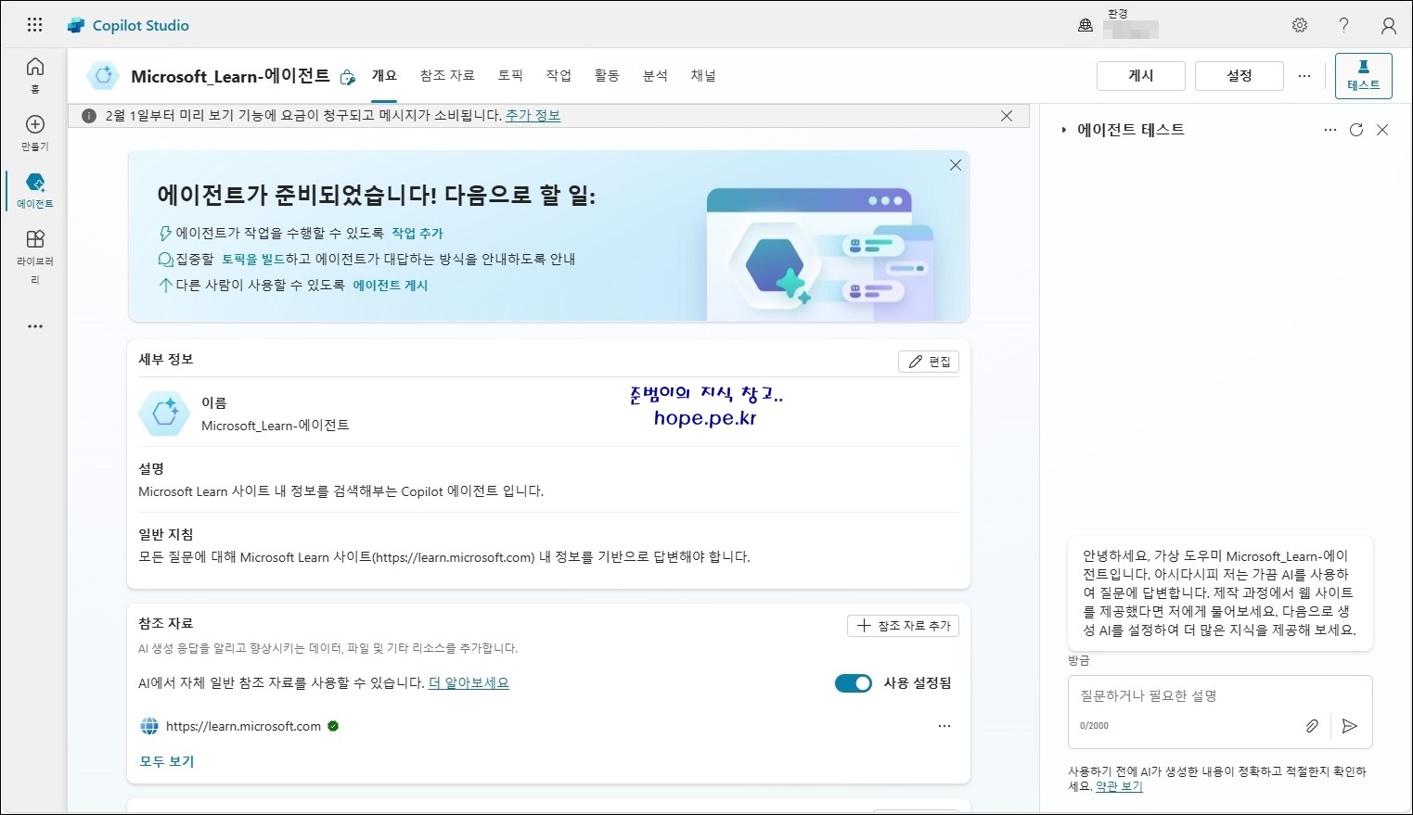
Task: Click the https://learn.microsoft.com source entry
Action: (243, 726)
